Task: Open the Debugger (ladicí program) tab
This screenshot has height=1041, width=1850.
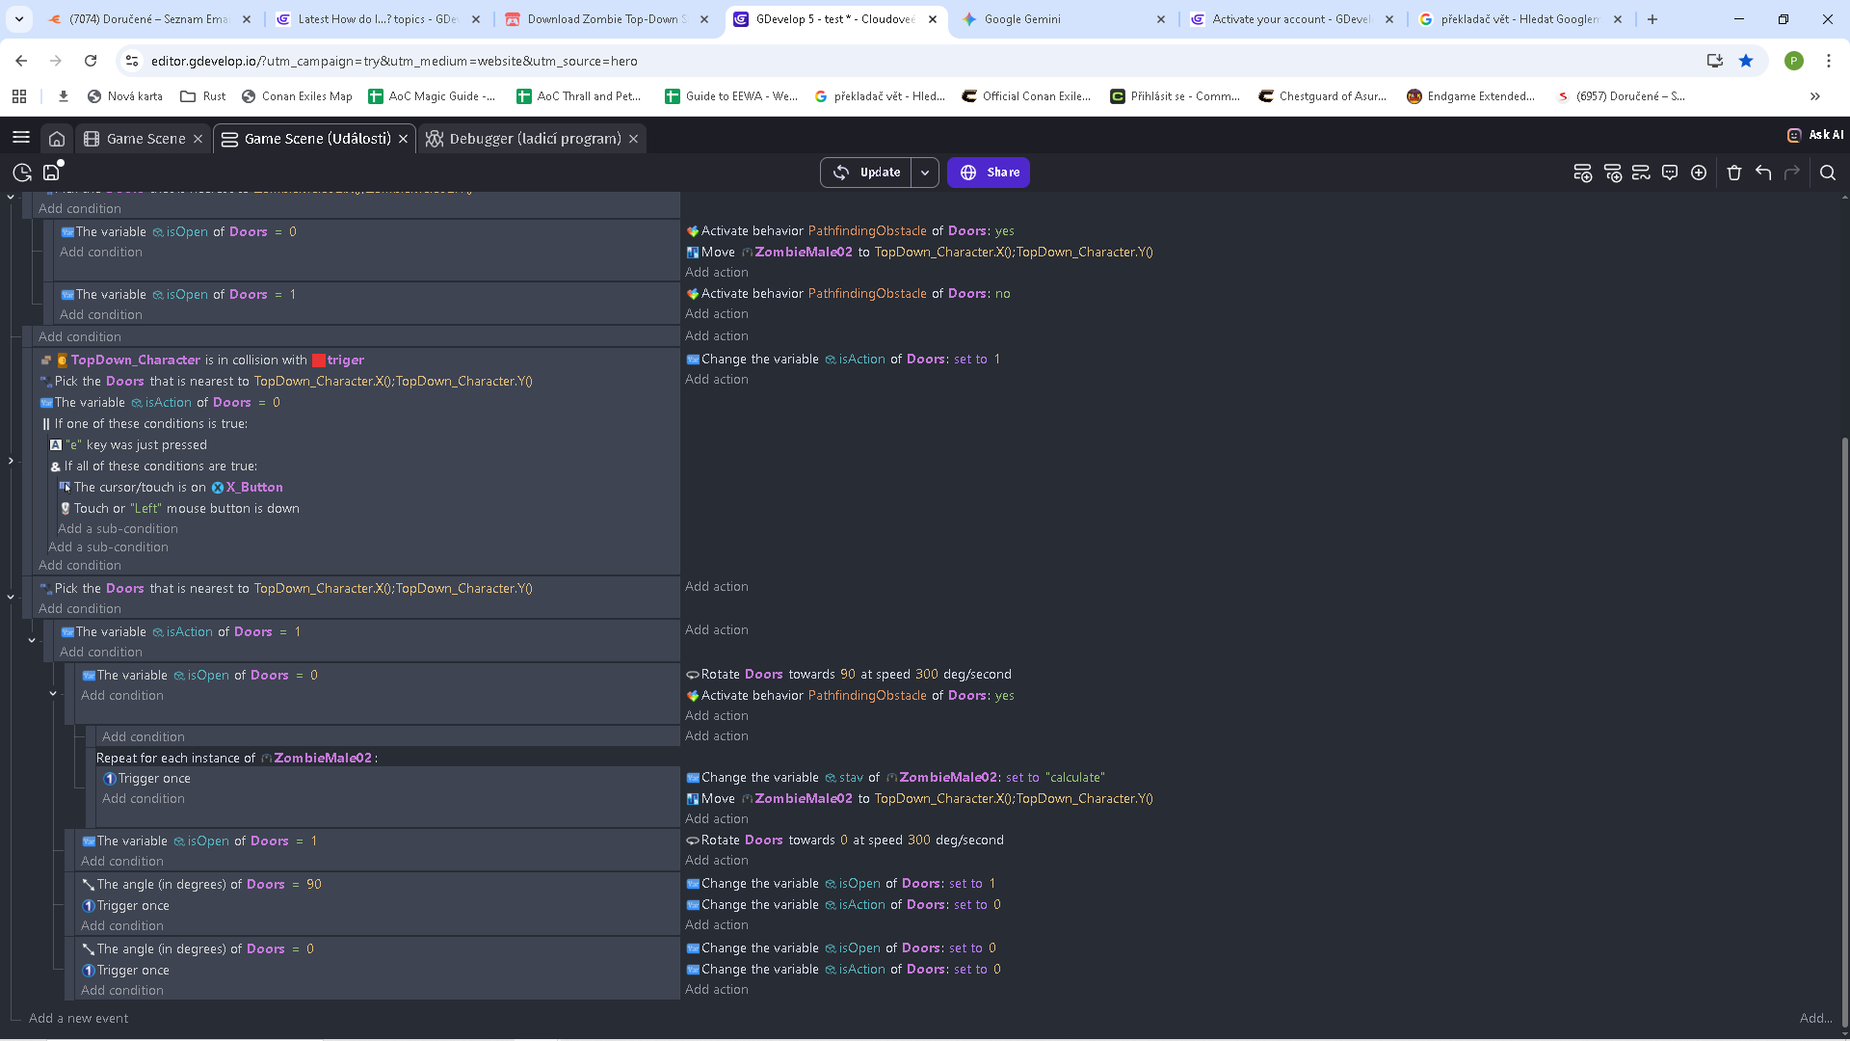Action: click(534, 139)
